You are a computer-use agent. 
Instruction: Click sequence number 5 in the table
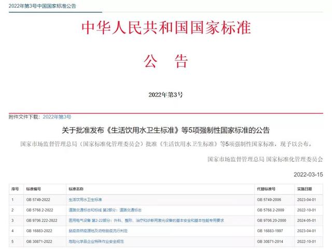click(12, 242)
